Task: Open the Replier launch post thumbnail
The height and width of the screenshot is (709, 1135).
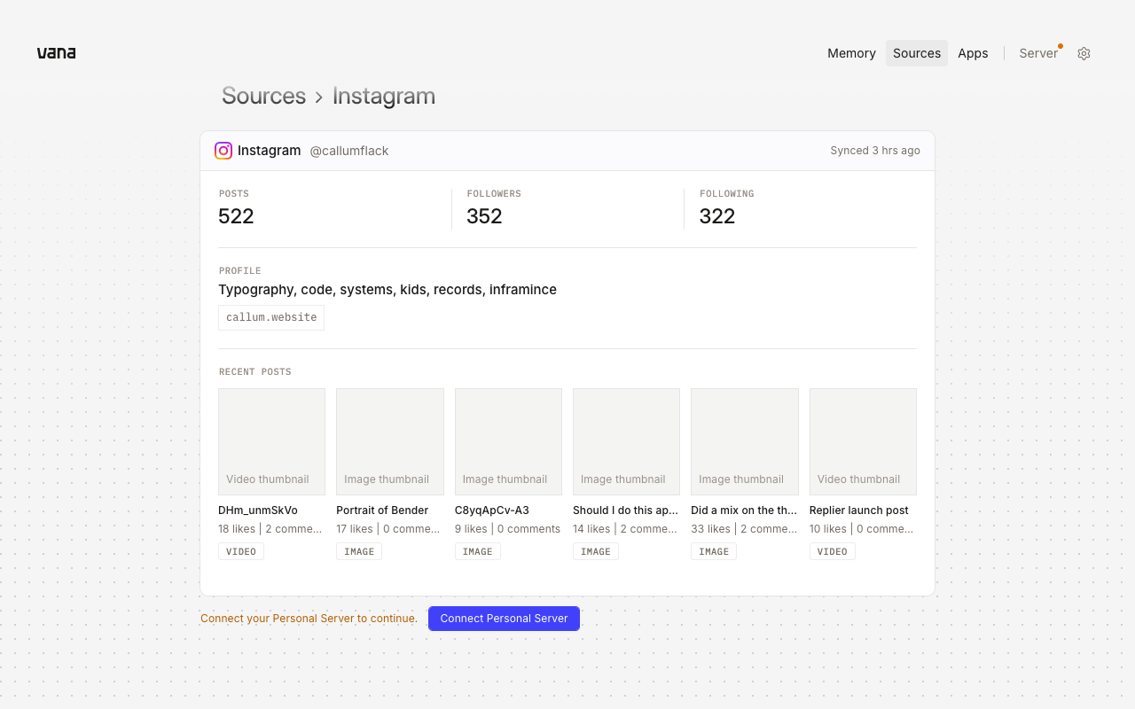Action: click(863, 441)
